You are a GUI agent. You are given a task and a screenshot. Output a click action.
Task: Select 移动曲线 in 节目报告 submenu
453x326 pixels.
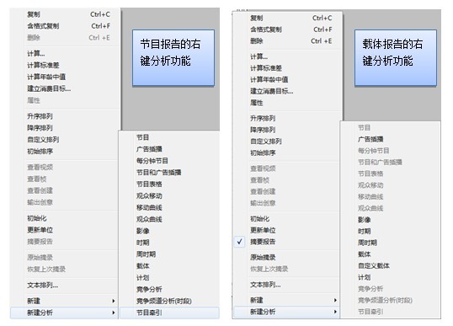[149, 207]
